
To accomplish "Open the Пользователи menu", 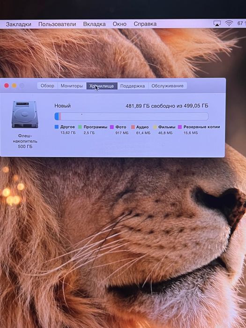I will 57,24.
